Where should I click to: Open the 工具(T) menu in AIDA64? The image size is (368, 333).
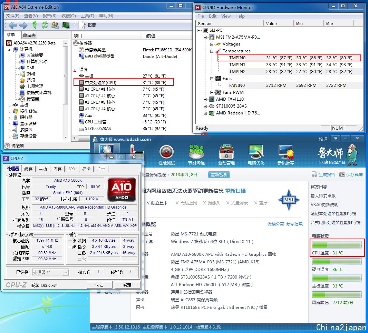tap(87, 16)
